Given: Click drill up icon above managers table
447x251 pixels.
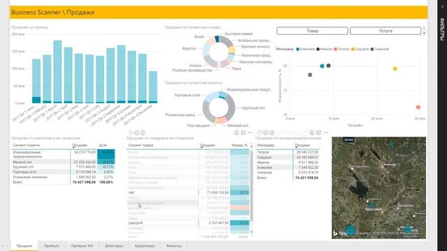Looking at the screenshot, I should click(x=259, y=132).
